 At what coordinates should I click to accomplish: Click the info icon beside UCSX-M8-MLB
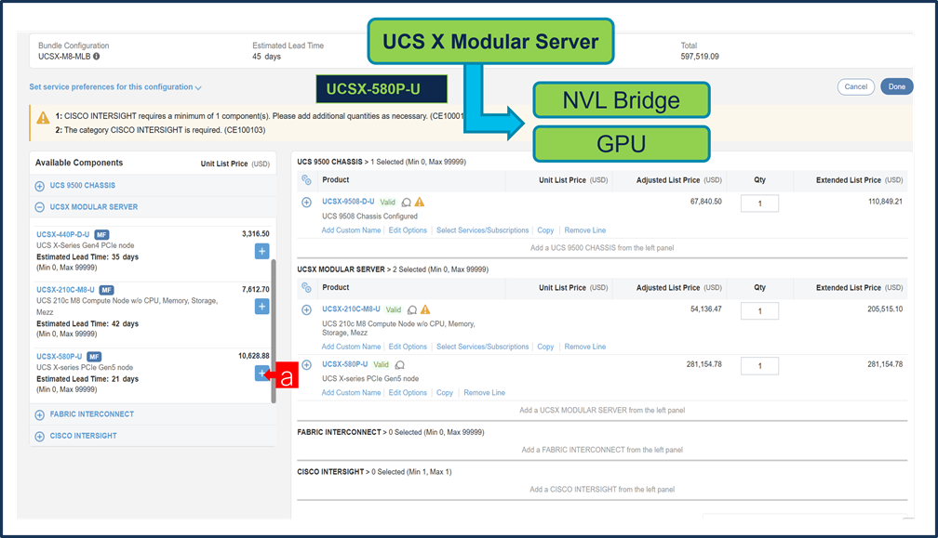click(x=97, y=56)
